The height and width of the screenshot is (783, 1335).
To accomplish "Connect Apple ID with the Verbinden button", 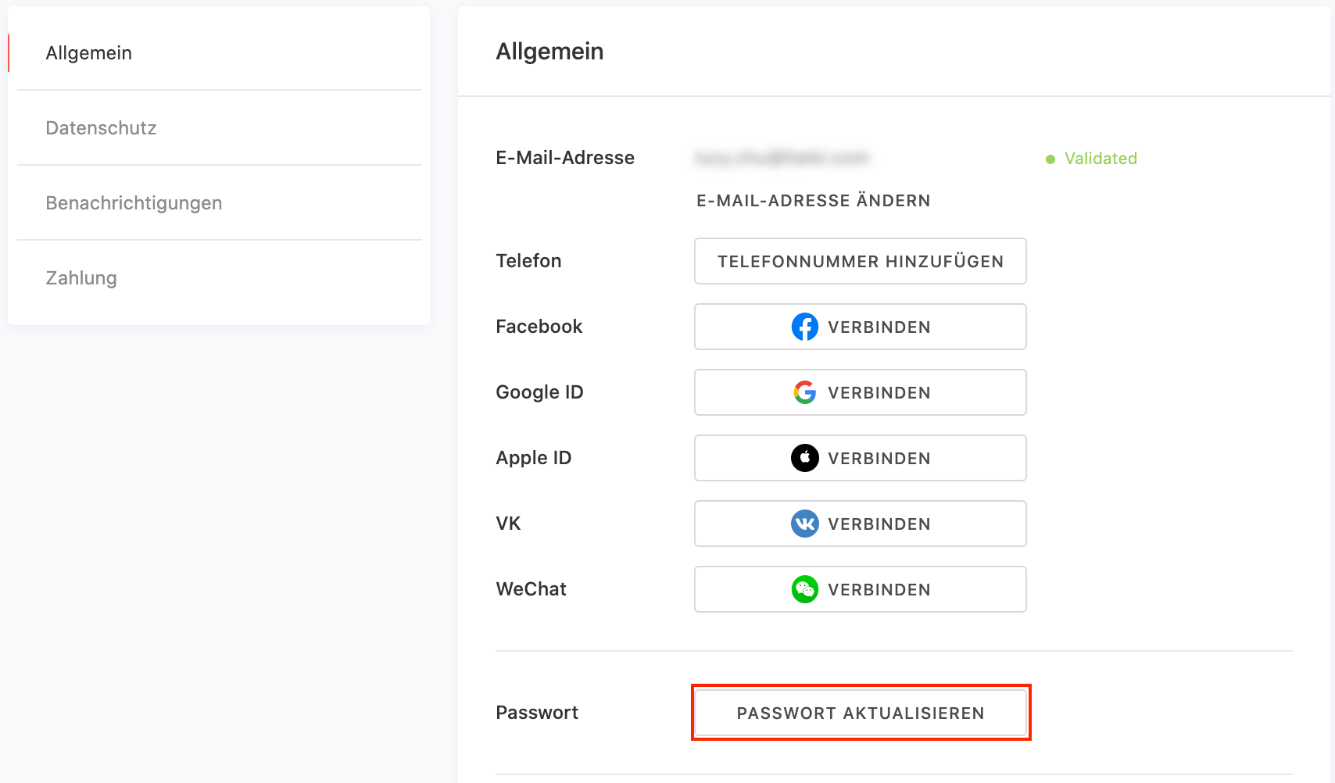I will (x=860, y=458).
